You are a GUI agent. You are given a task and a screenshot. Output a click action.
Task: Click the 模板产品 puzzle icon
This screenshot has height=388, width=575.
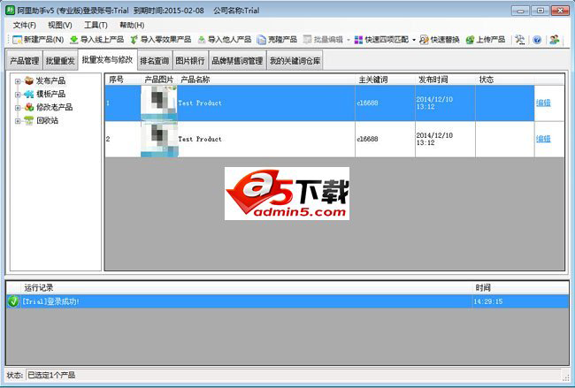tap(29, 95)
